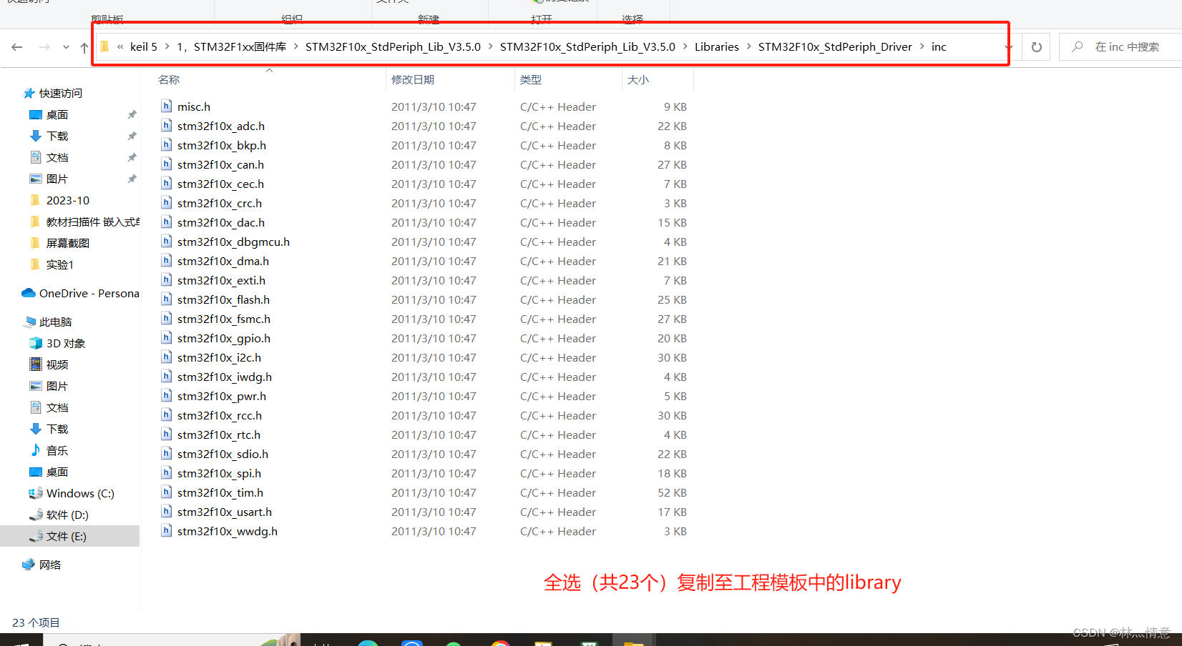1182x646 pixels.
Task: Select the stm32f10x_pwr.h file name
Action: (x=222, y=397)
